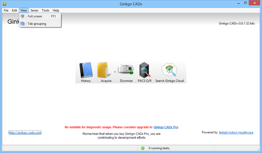Click the Tab grouping menu icon
This screenshot has width=262, height=153.
(x=23, y=23)
